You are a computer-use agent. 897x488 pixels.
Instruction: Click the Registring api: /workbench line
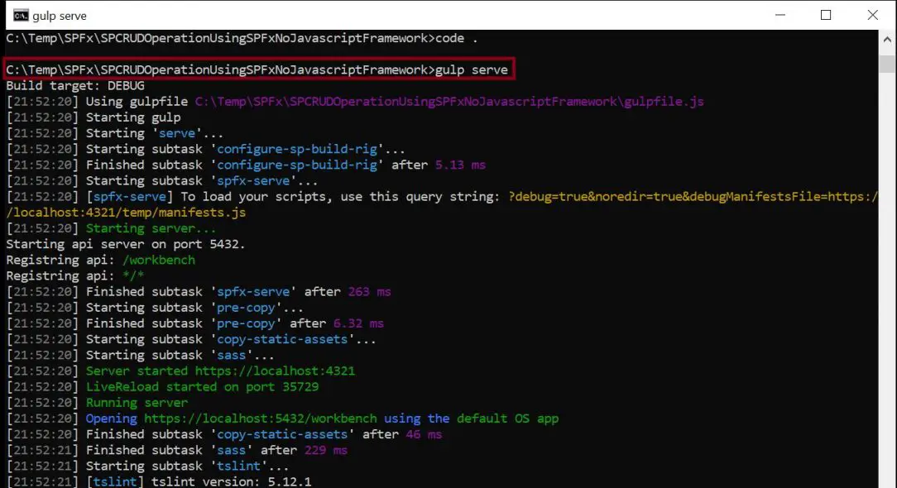click(99, 259)
